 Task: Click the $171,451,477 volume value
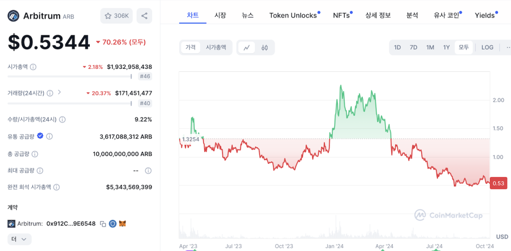[x=134, y=93]
